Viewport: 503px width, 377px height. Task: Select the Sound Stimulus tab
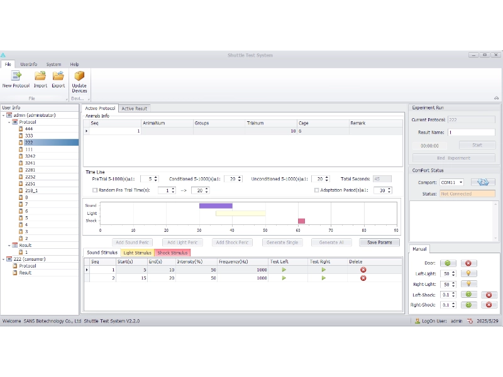coord(102,253)
